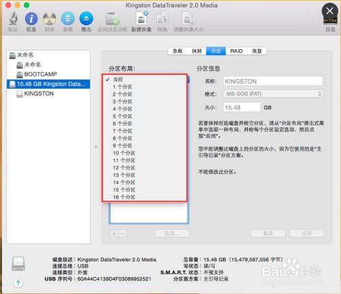The height and width of the screenshot is (294, 341).
Task: Choose 15 个分区 from layout menu
Action: tap(145, 190)
